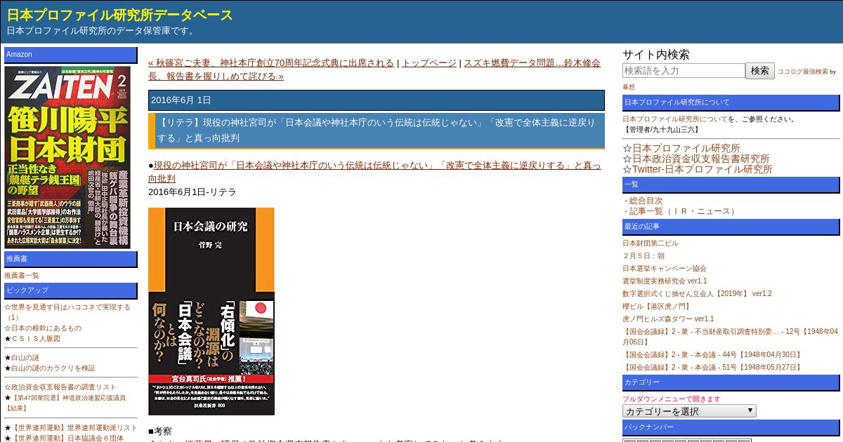Open the 日本プロファイル研究所データベース site title
This screenshot has width=843, height=442.
pyautogui.click(x=120, y=15)
